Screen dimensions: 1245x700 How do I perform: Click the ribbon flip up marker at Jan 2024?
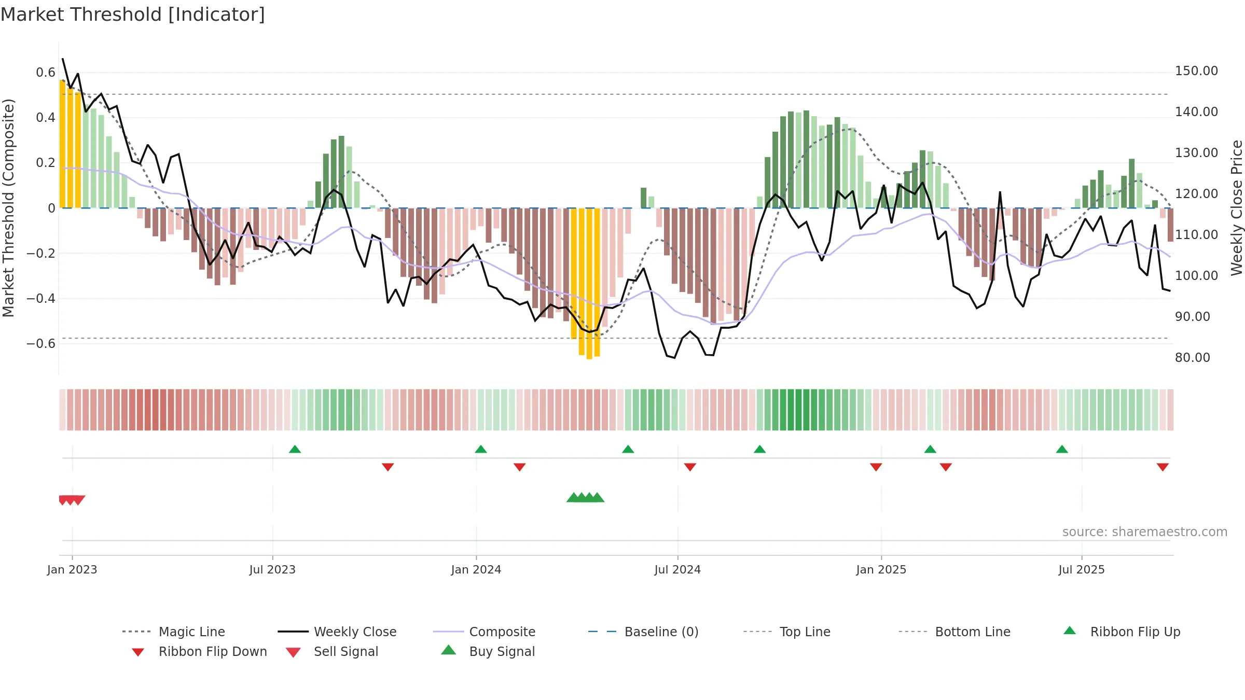click(x=481, y=449)
